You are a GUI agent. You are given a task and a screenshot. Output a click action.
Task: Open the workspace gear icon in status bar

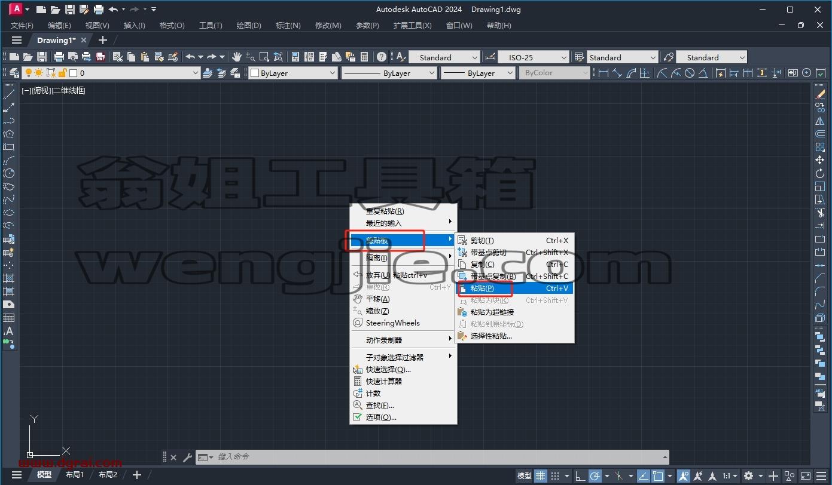[x=748, y=476]
